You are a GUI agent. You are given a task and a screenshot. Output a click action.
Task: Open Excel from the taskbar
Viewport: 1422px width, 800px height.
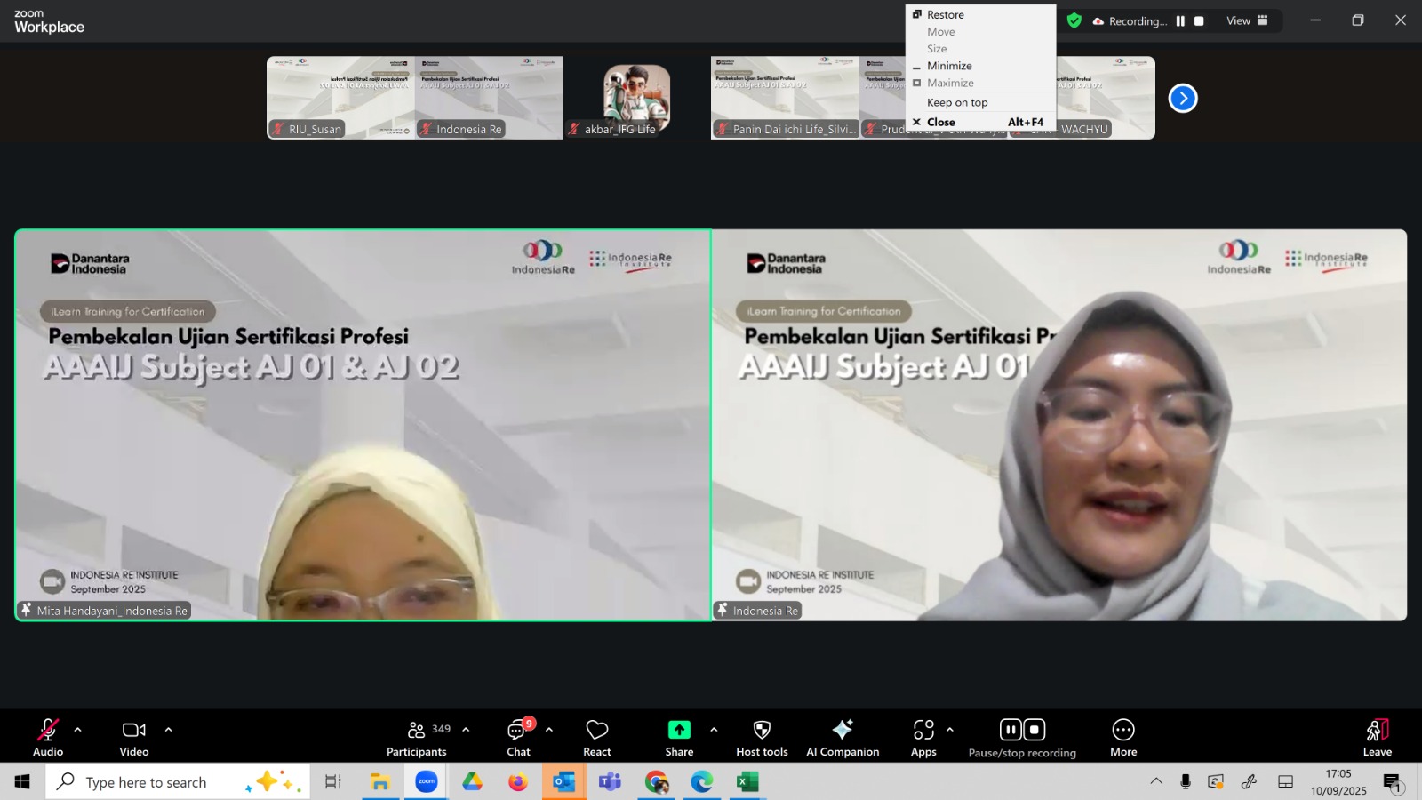click(747, 782)
